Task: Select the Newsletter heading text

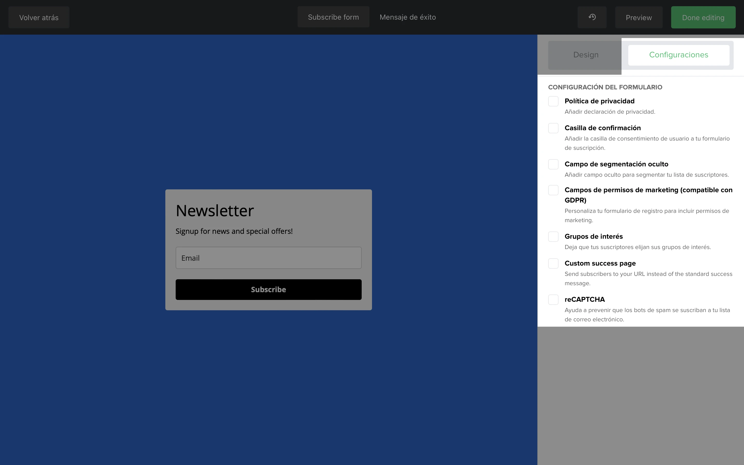Action: tap(215, 211)
